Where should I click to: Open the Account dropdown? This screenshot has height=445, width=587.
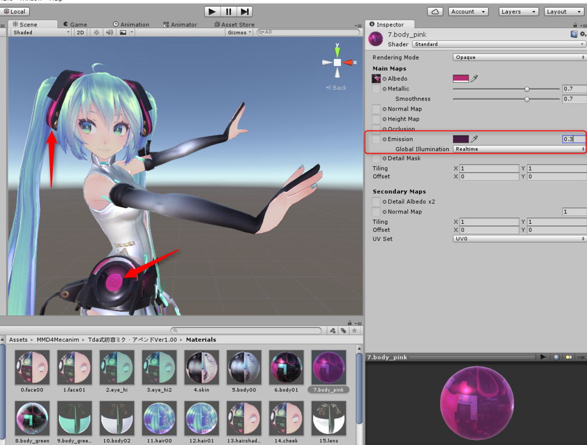pos(468,11)
